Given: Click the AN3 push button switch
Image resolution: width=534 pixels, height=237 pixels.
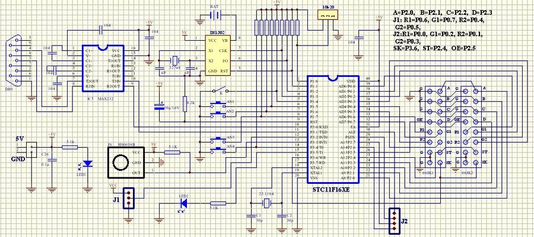Looking at the screenshot, I should click(214, 141).
